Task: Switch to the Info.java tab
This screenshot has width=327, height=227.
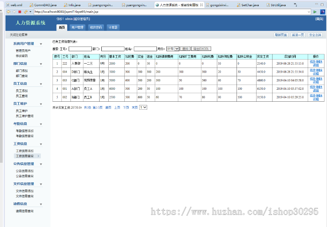Action: point(72,5)
